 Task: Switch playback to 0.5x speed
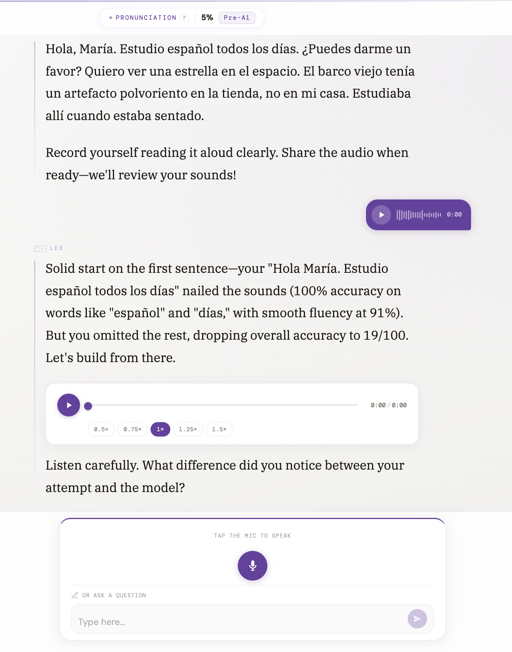[x=101, y=429]
